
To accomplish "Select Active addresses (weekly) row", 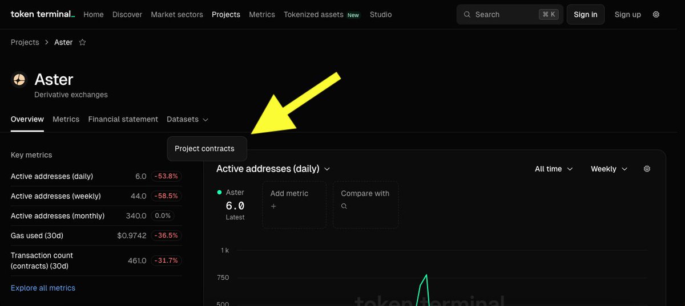I will pyautogui.click(x=96, y=196).
